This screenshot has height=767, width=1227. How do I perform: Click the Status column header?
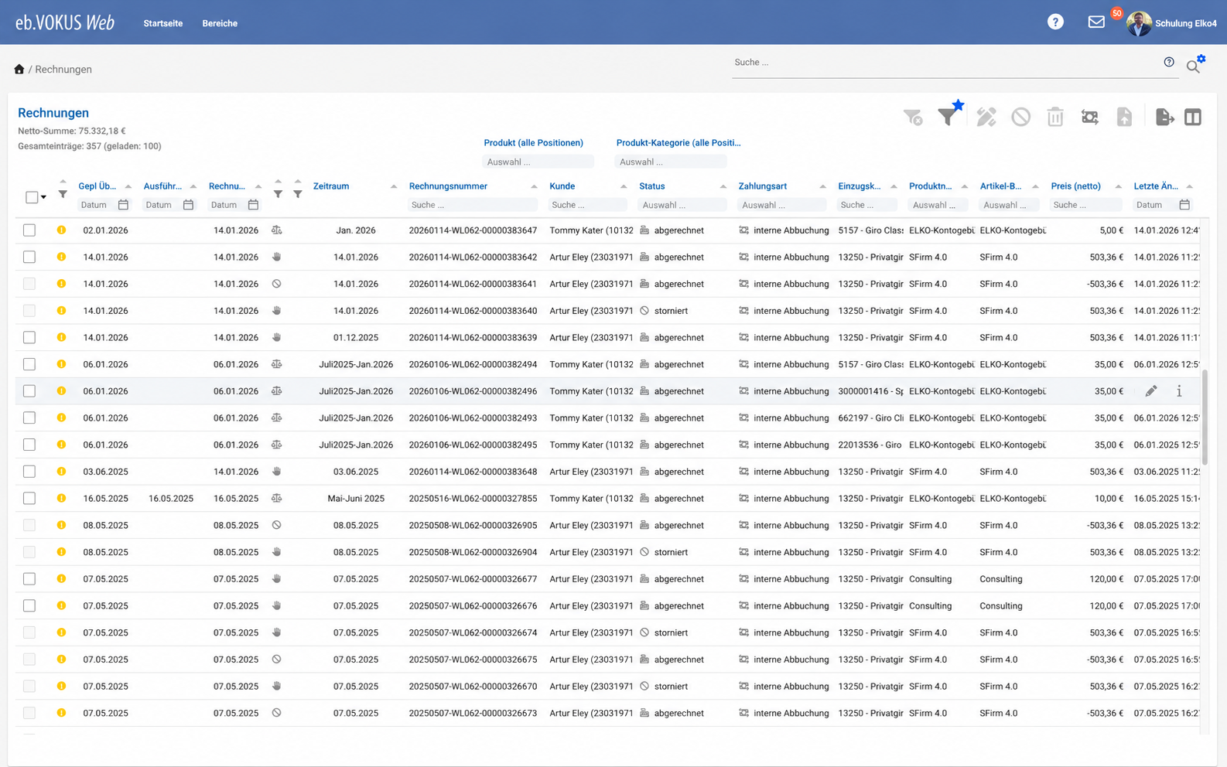pyautogui.click(x=652, y=186)
